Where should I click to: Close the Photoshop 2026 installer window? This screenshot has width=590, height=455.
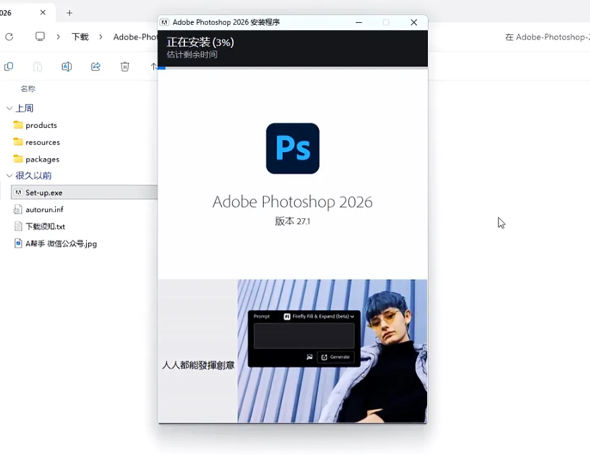point(414,22)
